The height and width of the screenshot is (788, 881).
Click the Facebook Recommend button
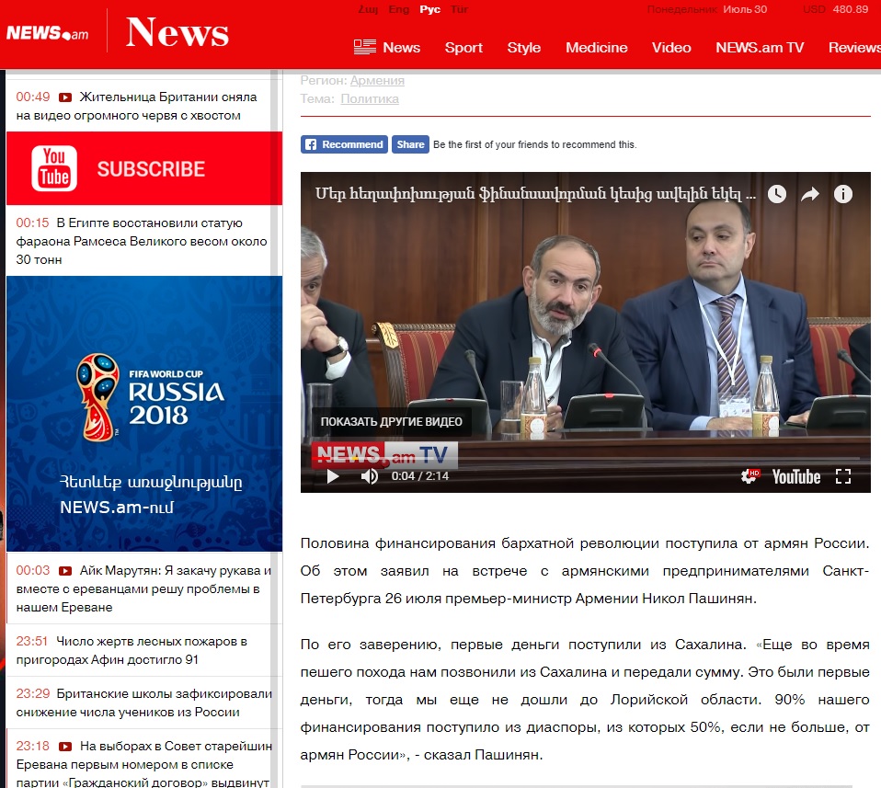344,144
